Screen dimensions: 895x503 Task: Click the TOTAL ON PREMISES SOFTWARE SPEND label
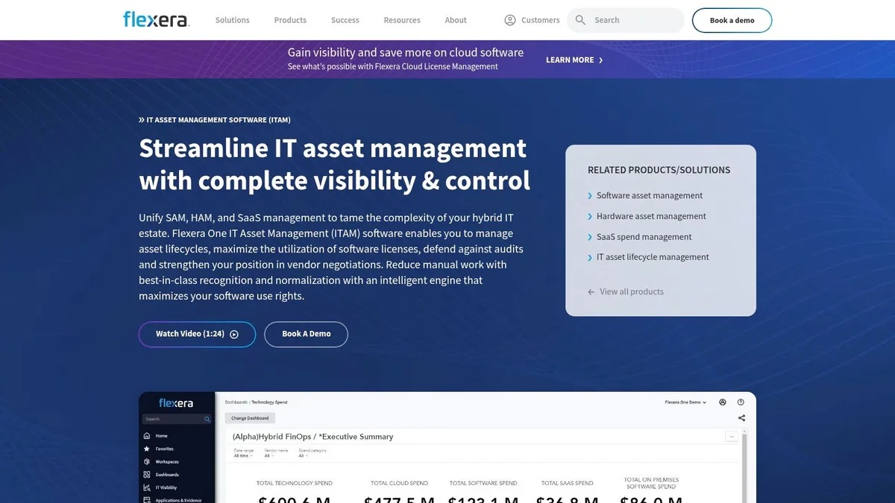651,483
